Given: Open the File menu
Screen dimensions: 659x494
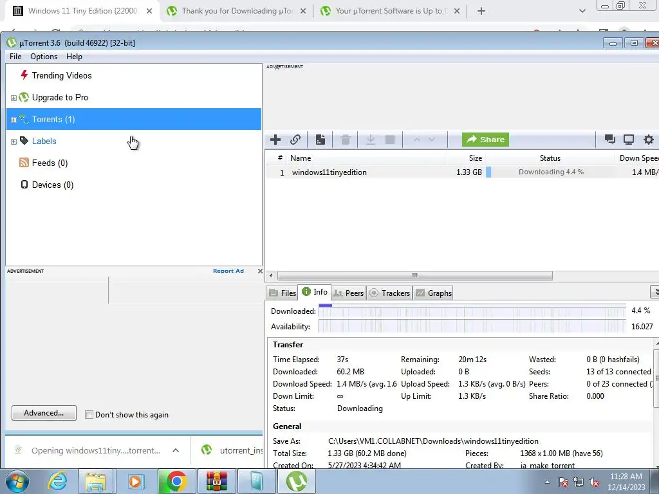Looking at the screenshot, I should [15, 57].
